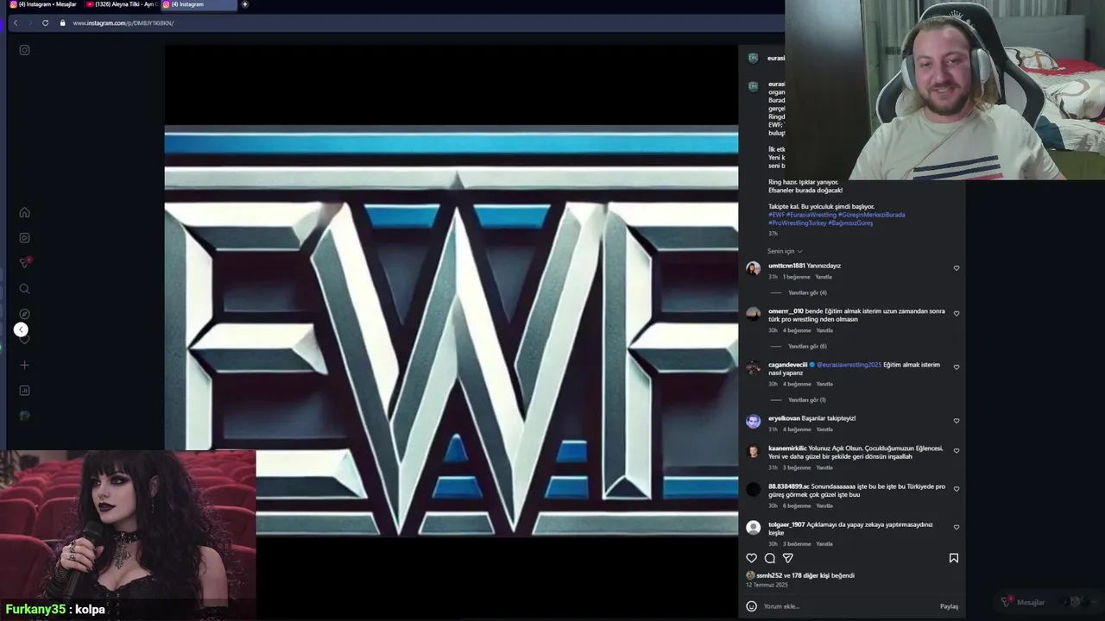Open the #BağımsızGüreş hashtag
The width and height of the screenshot is (1105, 621).
click(850, 223)
